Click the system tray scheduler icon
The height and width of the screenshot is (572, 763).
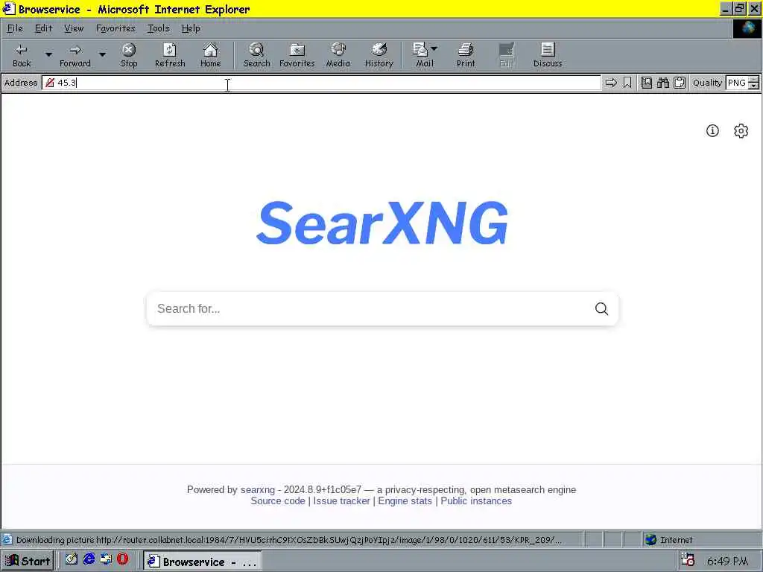tap(687, 560)
